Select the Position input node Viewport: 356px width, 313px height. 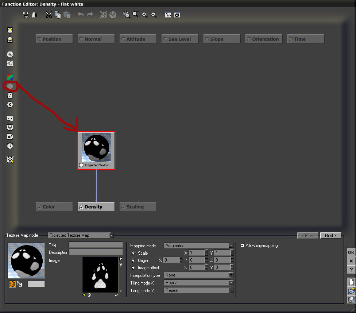(x=54, y=39)
